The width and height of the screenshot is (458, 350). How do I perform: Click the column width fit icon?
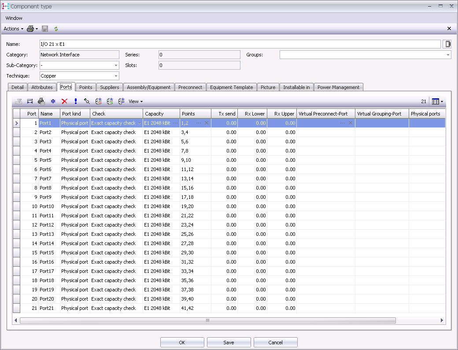[x=30, y=101]
